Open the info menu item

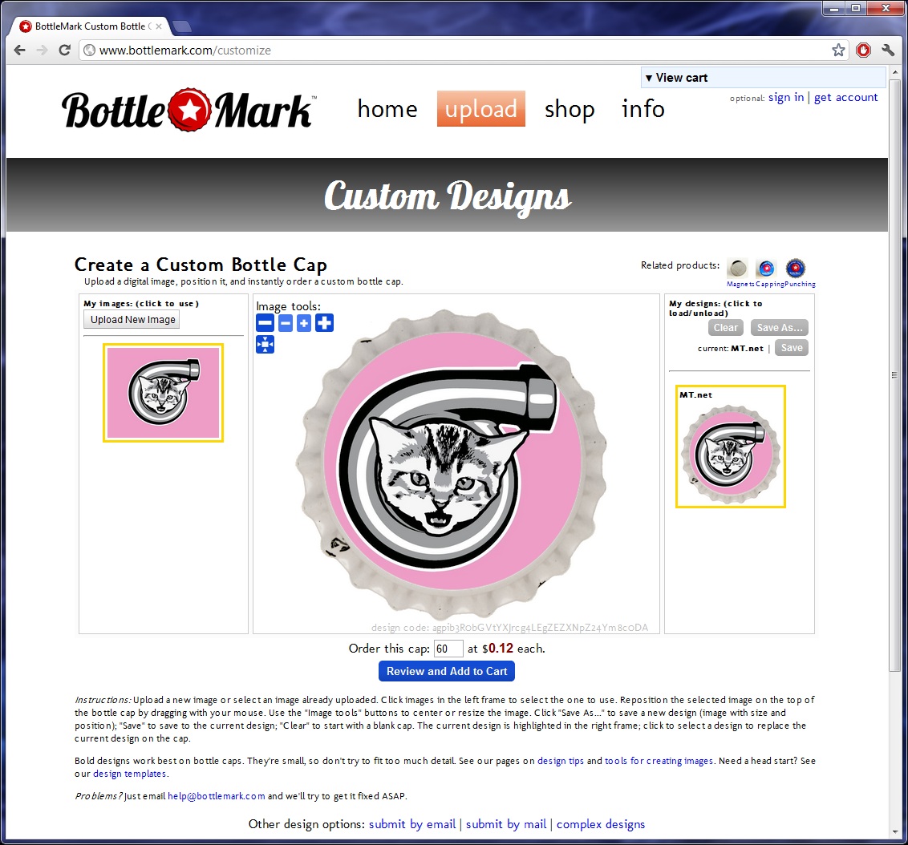pos(642,109)
